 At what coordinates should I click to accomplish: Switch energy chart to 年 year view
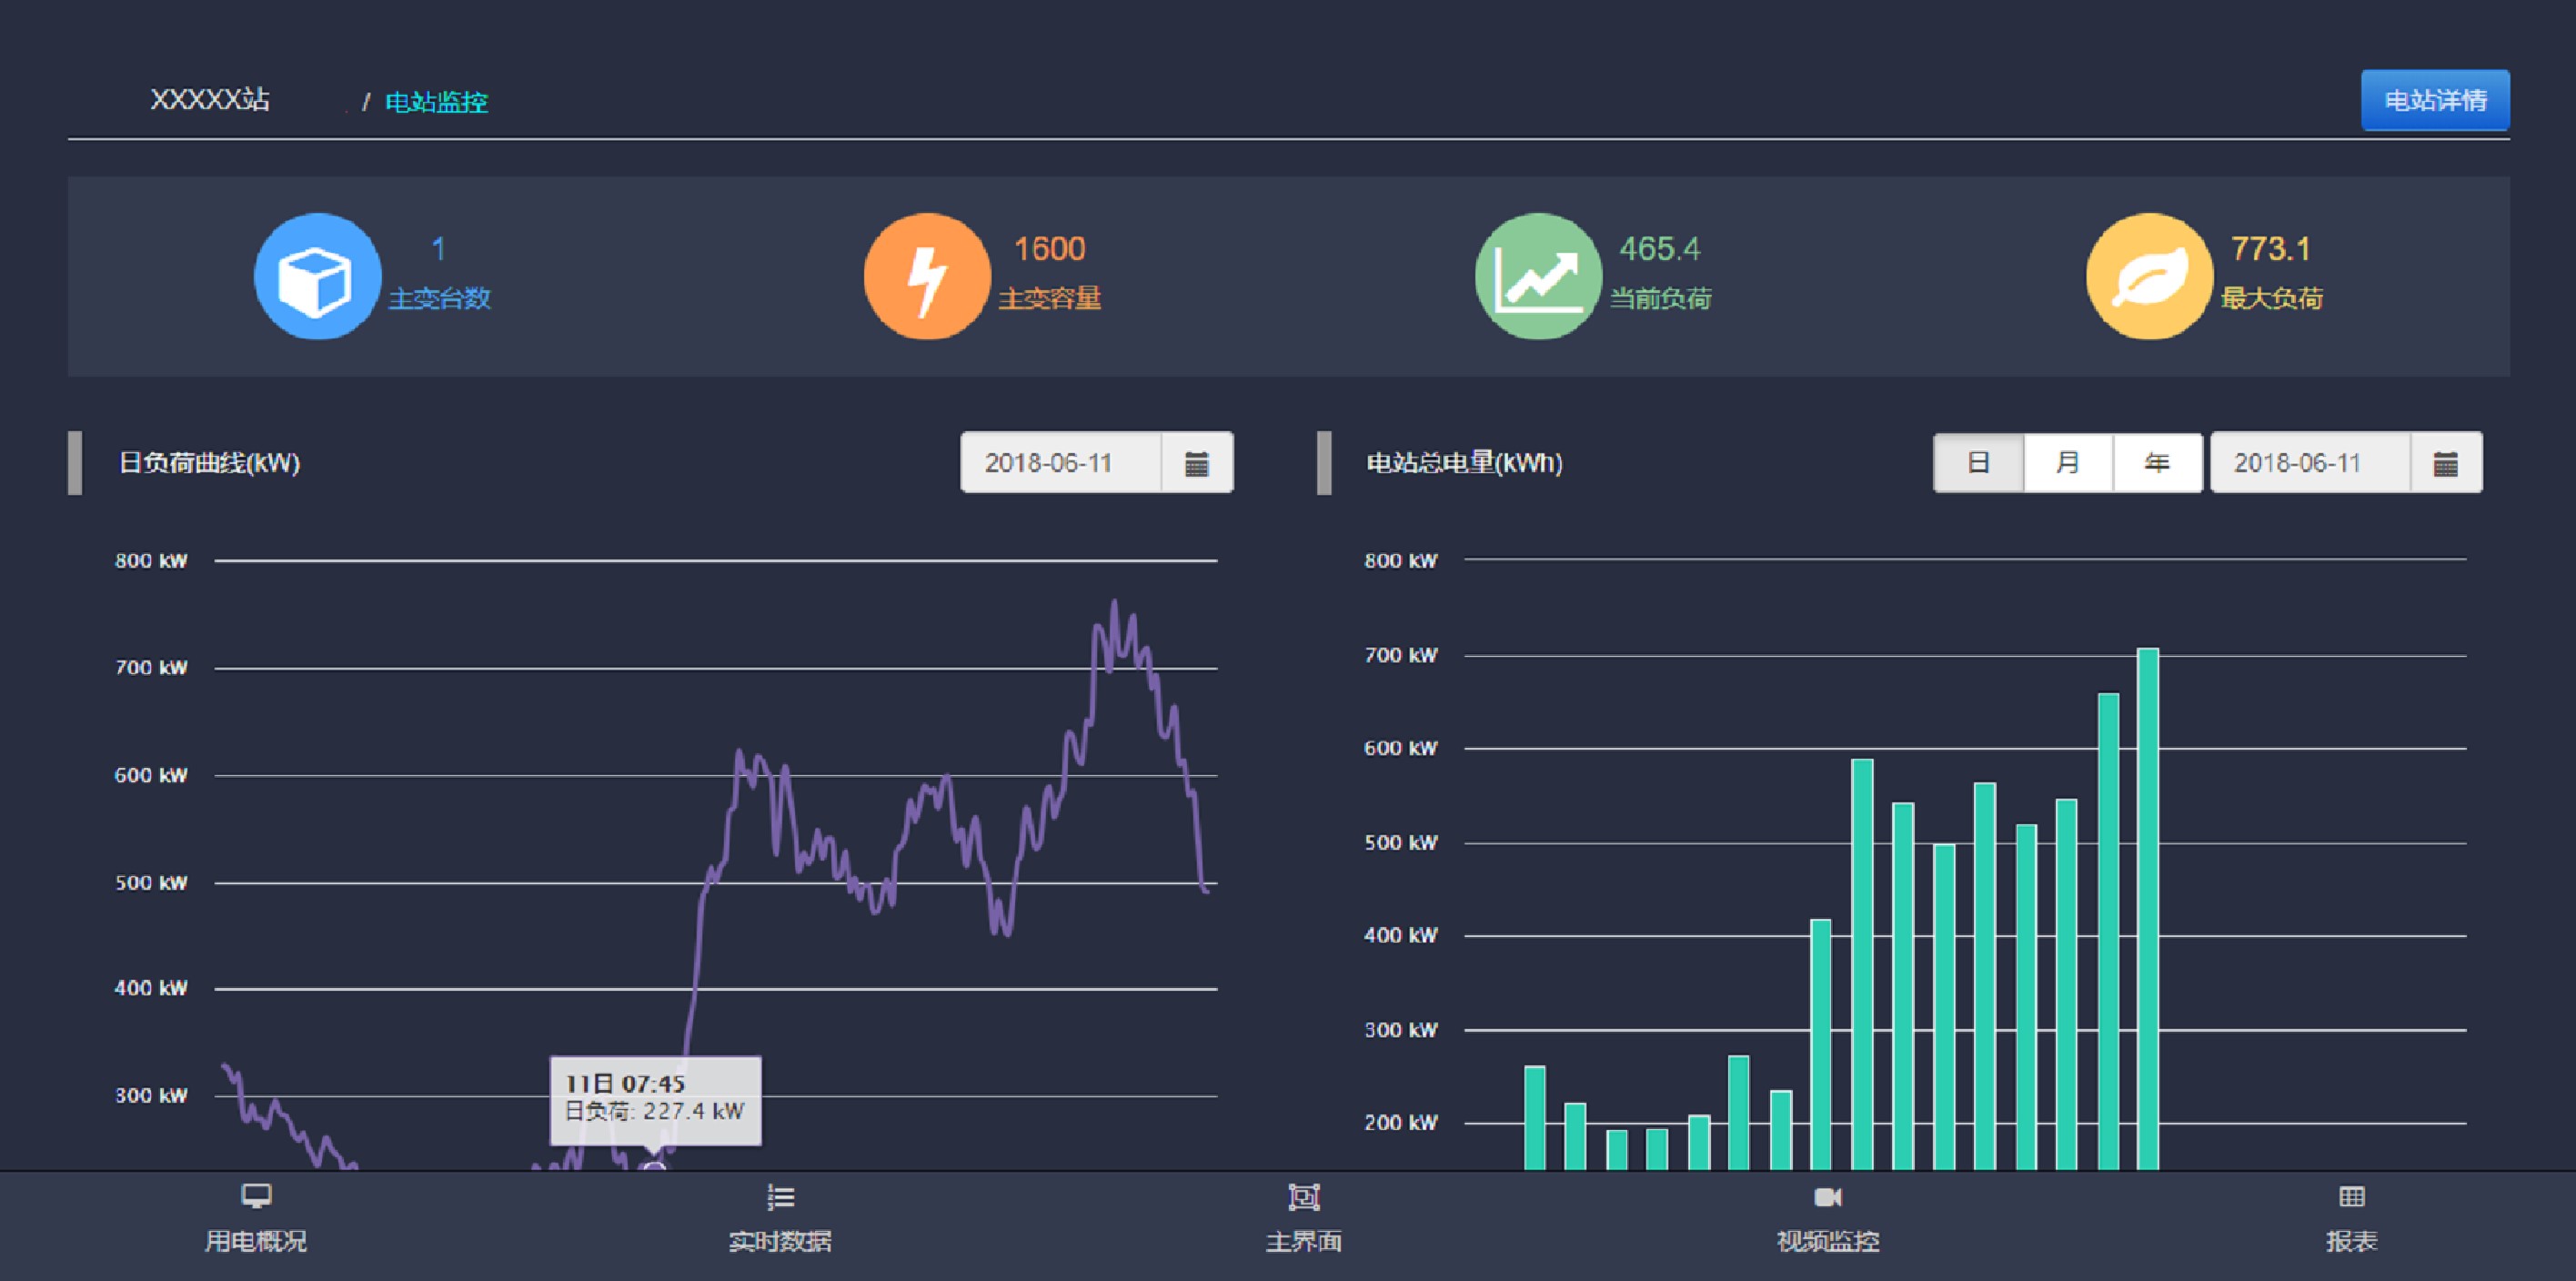[x=2157, y=463]
